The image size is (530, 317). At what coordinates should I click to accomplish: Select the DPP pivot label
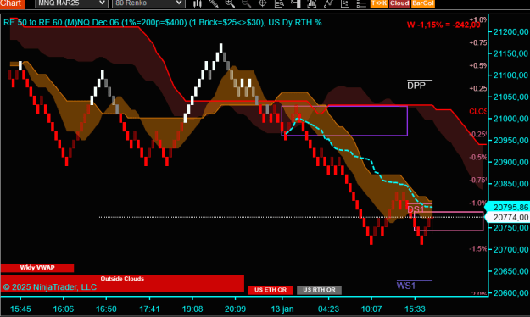point(416,86)
